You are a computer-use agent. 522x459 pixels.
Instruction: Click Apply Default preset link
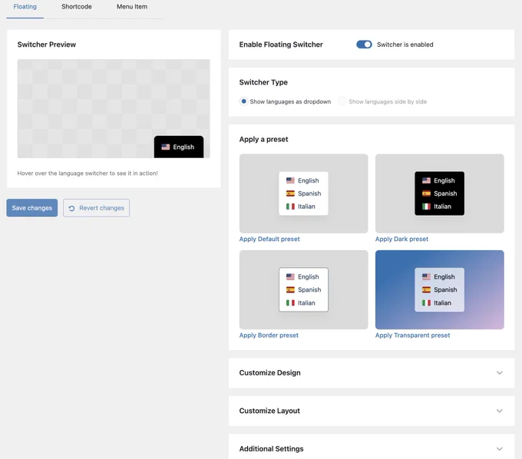(269, 239)
